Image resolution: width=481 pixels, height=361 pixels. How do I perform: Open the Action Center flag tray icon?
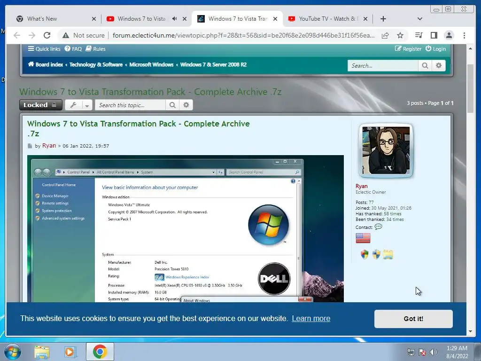(x=422, y=352)
